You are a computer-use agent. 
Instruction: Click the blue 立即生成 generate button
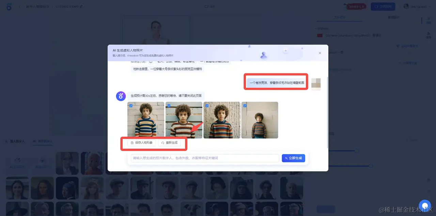(x=293, y=158)
